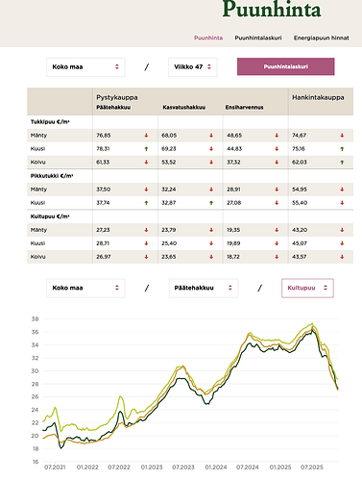Click the price value 78,31

[x=103, y=149]
